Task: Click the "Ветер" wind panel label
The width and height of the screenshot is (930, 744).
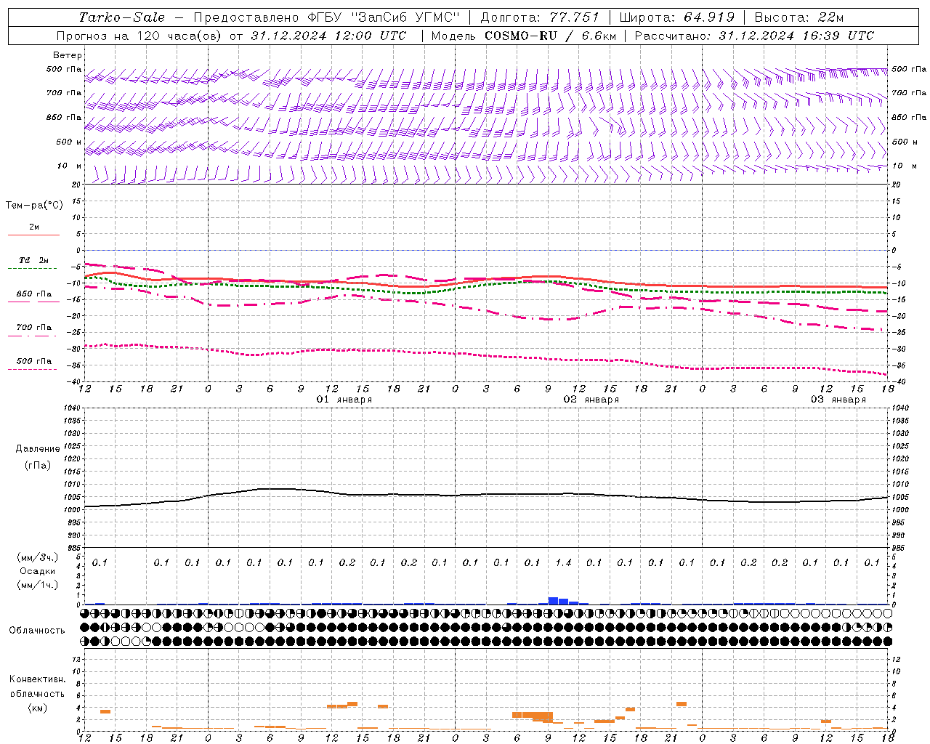Action: 68,55
